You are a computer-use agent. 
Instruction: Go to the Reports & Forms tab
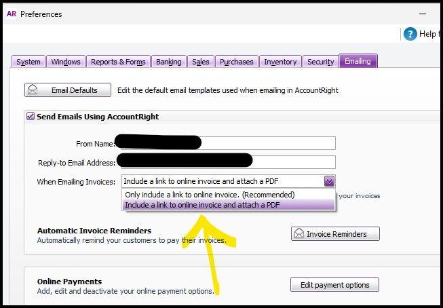click(x=118, y=62)
